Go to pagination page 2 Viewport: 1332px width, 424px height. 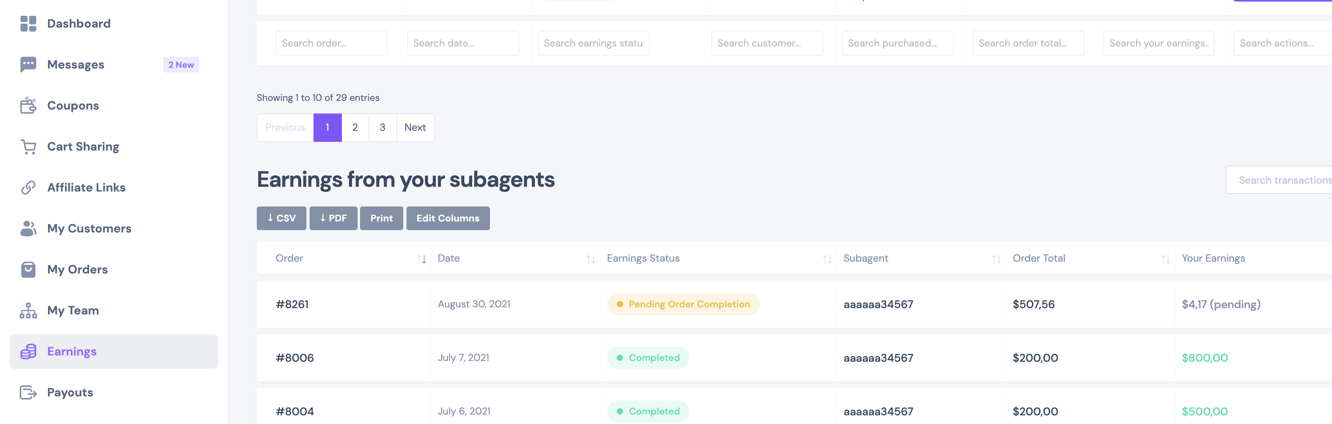355,128
